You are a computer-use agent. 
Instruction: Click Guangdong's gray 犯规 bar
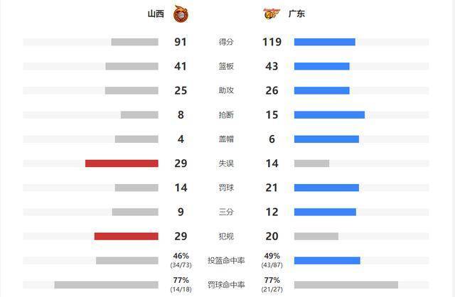pyautogui.click(x=316, y=237)
